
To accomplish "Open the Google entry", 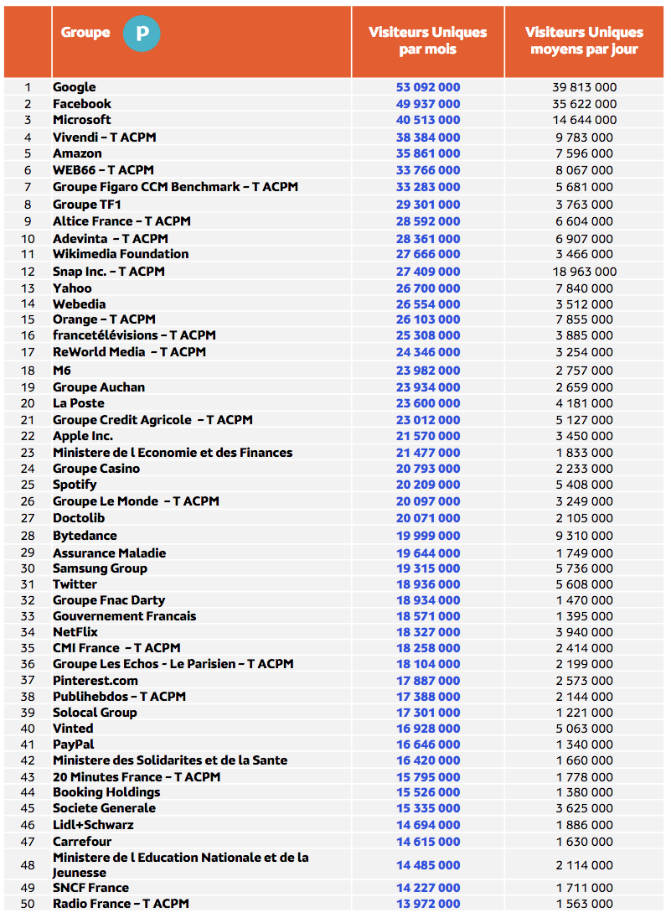I will point(75,86).
